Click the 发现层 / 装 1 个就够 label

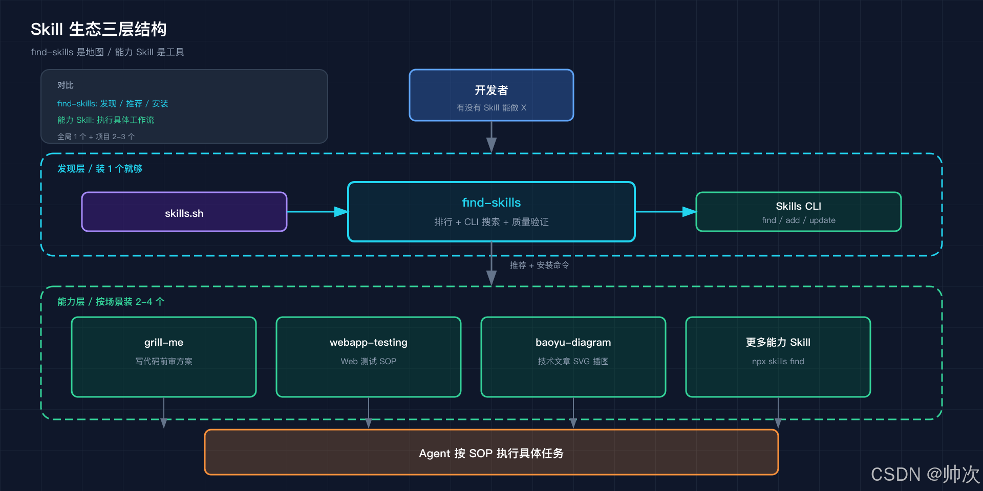(x=100, y=169)
